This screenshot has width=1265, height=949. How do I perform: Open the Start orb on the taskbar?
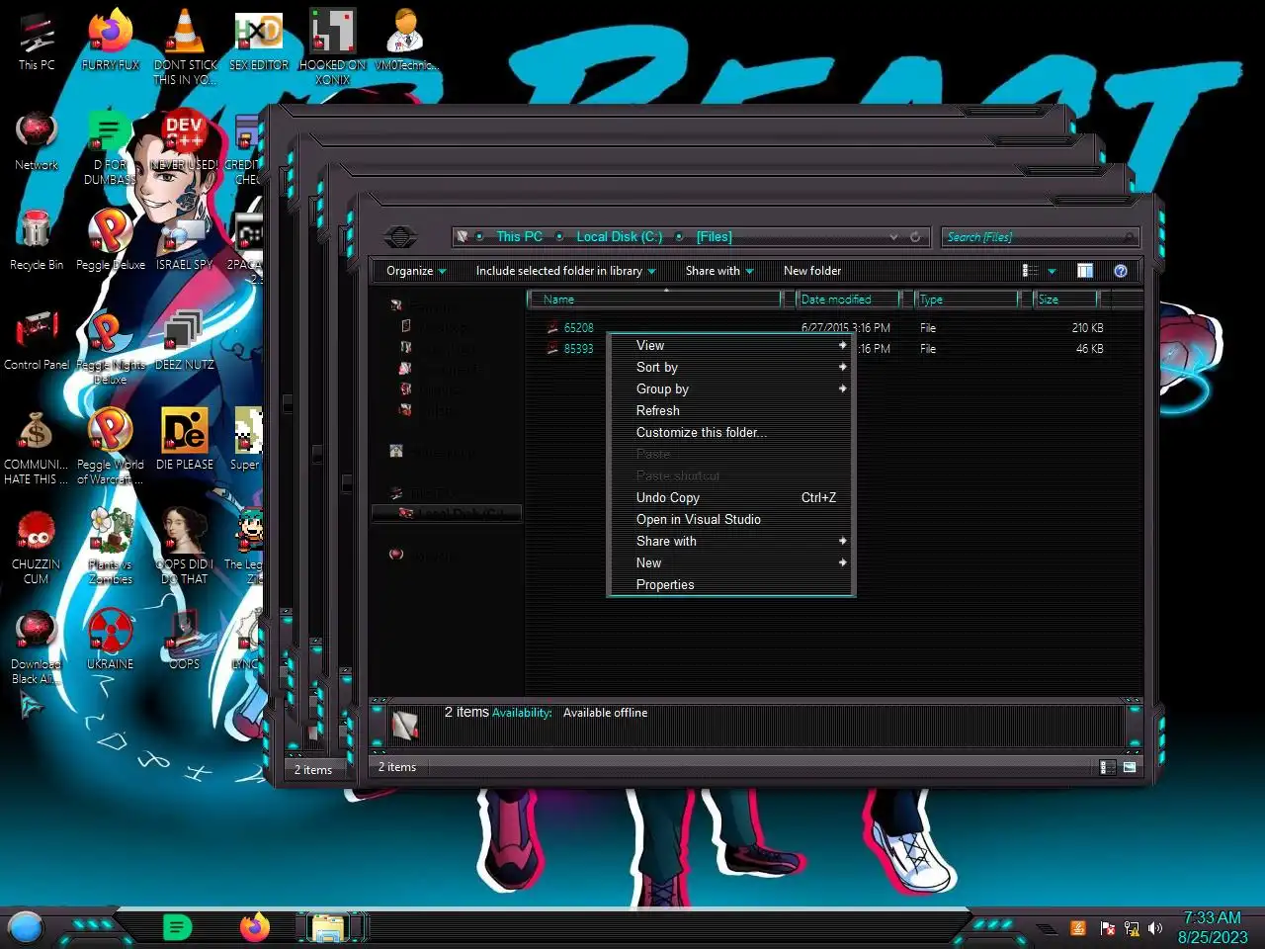26,927
